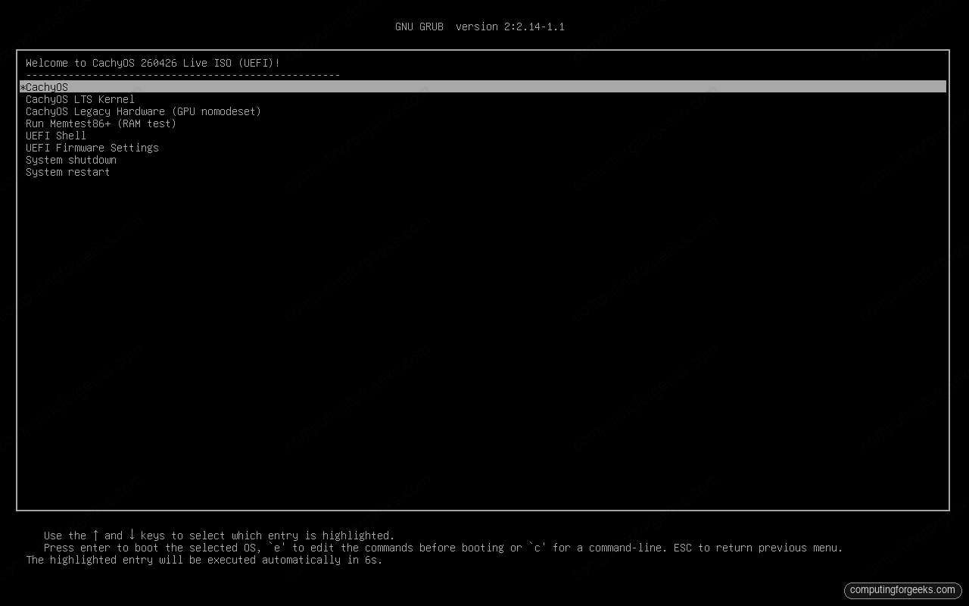Image resolution: width=969 pixels, height=606 pixels.
Task: Choose CachyOS LTS Kernel entry
Action: (x=80, y=99)
